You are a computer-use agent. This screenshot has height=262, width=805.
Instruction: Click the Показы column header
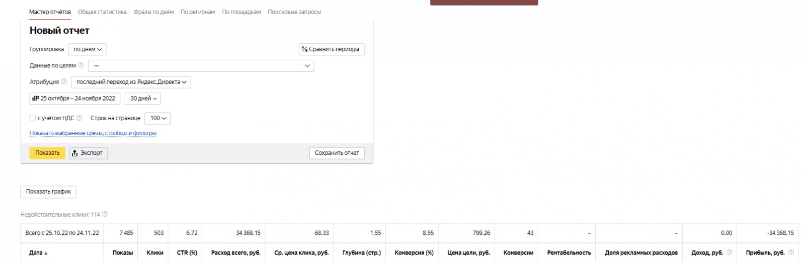coord(123,253)
